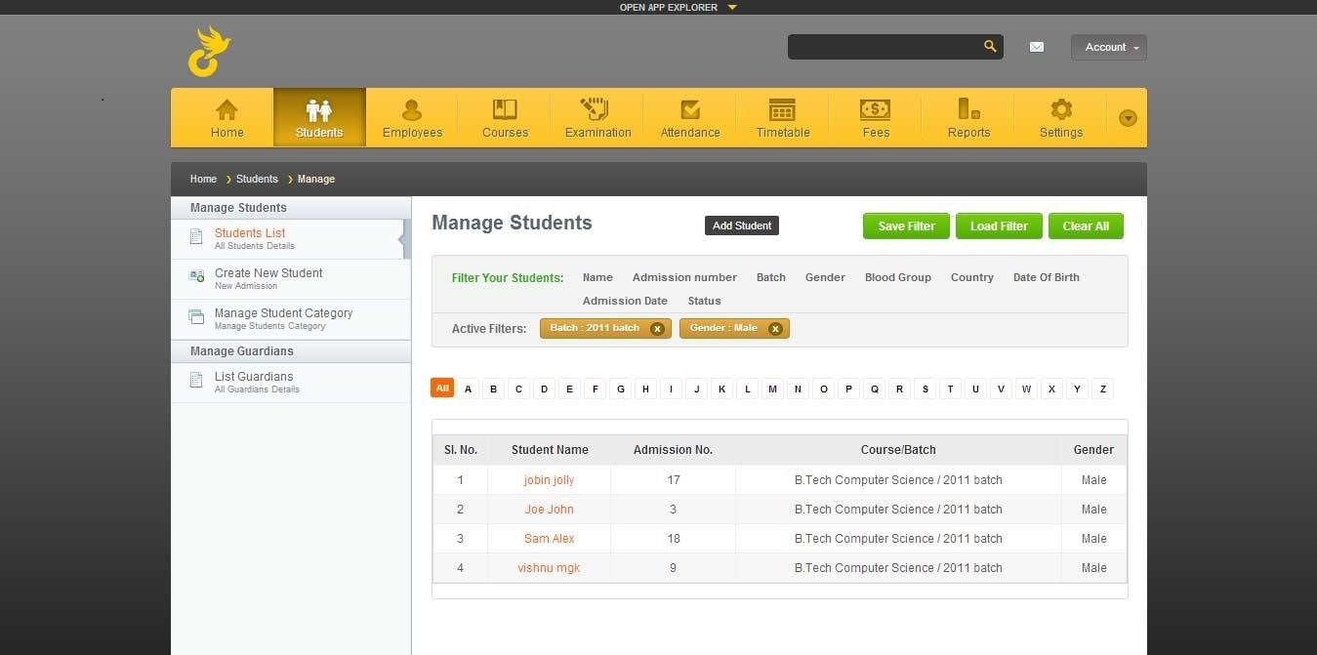Viewport: 1317px width, 655px height.
Task: Filter students by letter A
Action: tap(469, 389)
